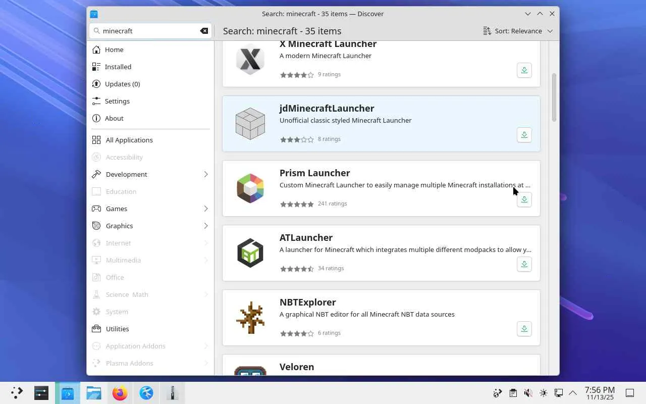
Task: Open the Dolphin file manager taskbar icon
Action: pyautogui.click(x=94, y=393)
